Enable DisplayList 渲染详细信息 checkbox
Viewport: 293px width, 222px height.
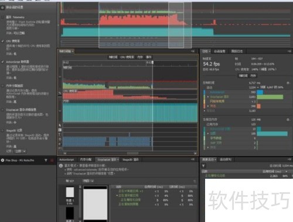pos(2,110)
